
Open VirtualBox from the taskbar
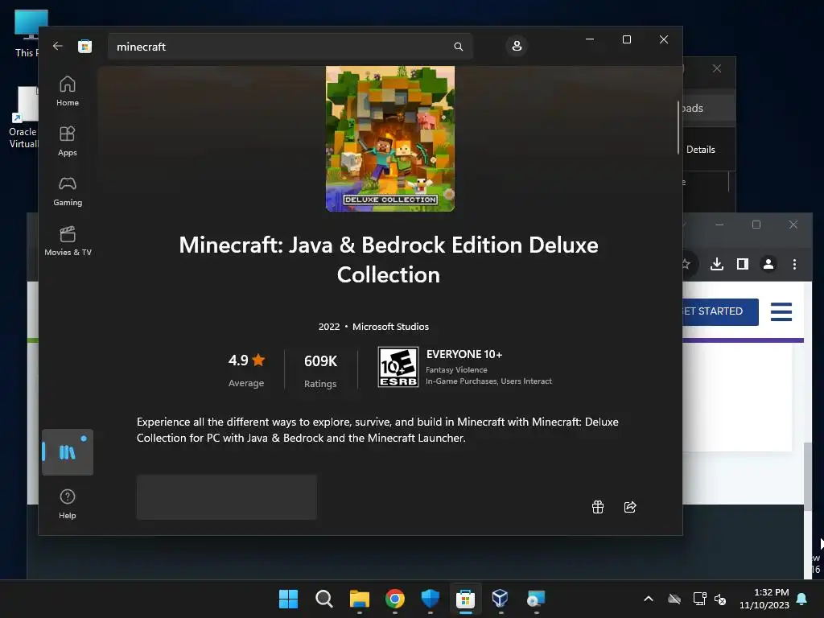pos(501,599)
